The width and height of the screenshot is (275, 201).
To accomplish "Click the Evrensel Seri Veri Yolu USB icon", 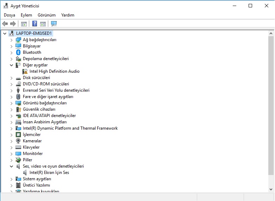I will pos(18,90).
